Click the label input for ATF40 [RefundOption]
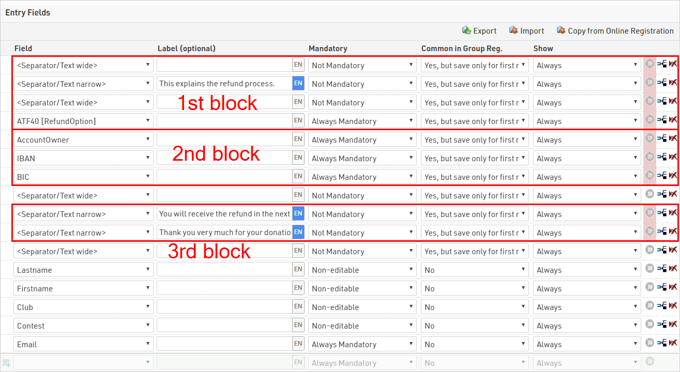 [x=224, y=120]
